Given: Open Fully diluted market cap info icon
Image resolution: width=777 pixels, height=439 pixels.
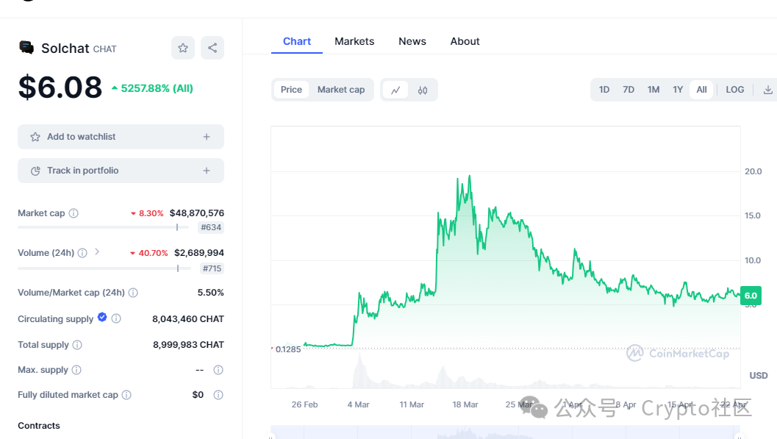Looking at the screenshot, I should [x=126, y=395].
